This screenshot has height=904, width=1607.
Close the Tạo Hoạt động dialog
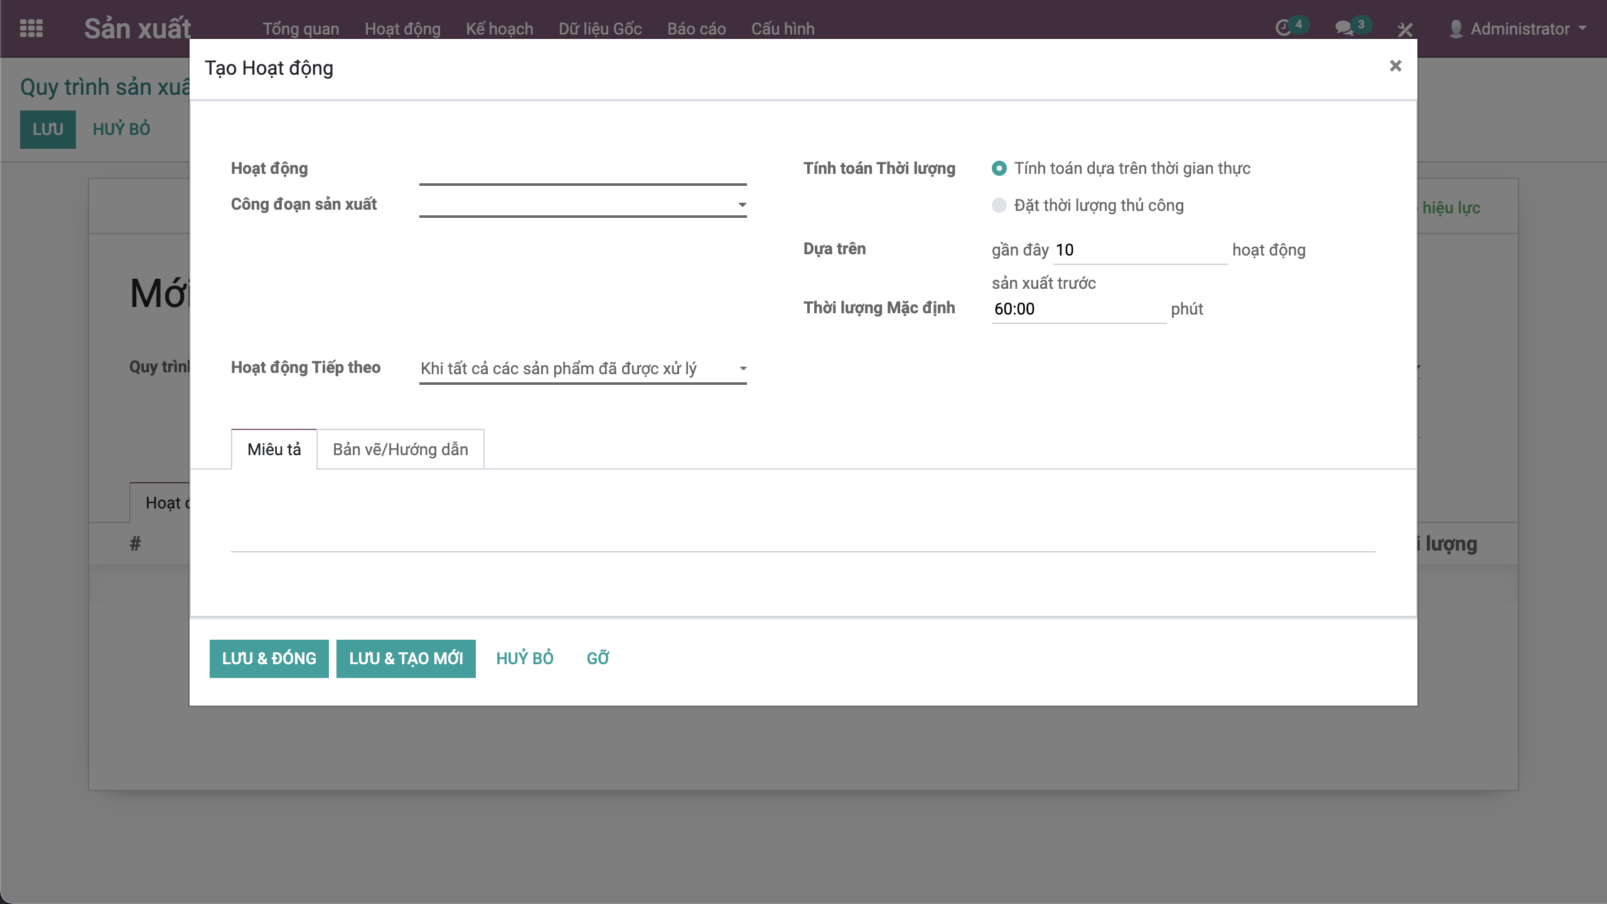coord(1395,66)
